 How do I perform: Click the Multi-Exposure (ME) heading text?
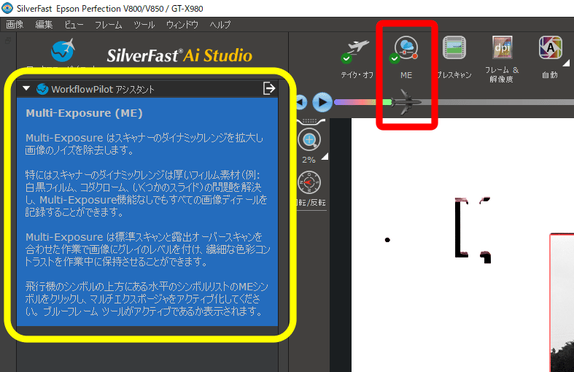(x=84, y=113)
